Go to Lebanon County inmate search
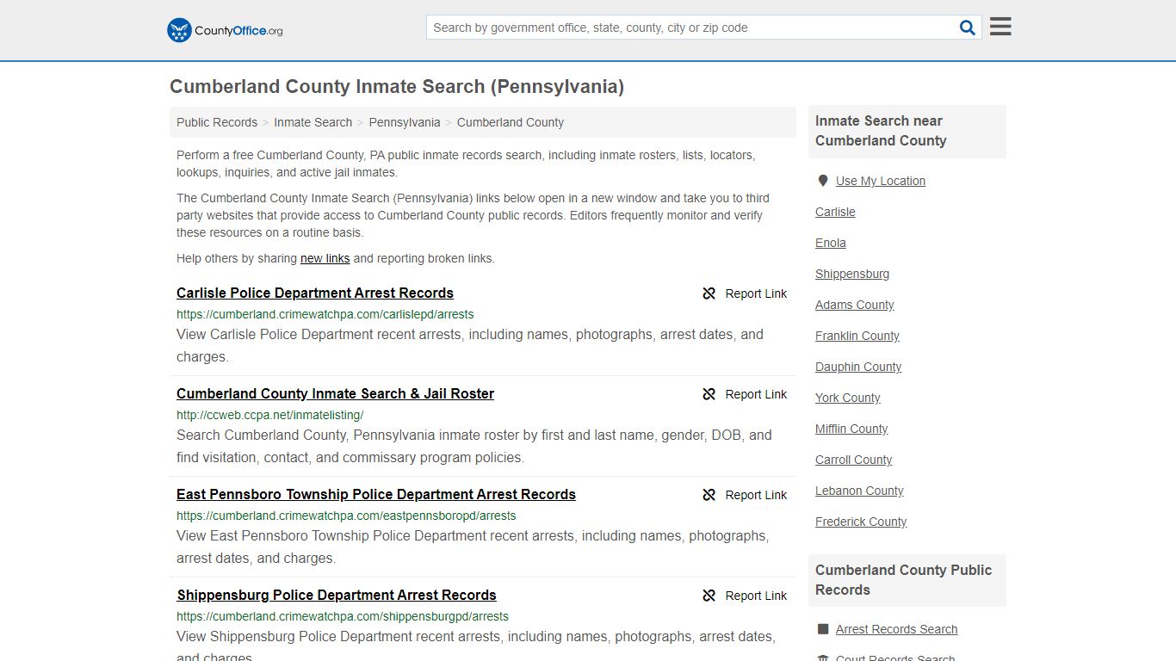1176x661 pixels. [x=859, y=491]
